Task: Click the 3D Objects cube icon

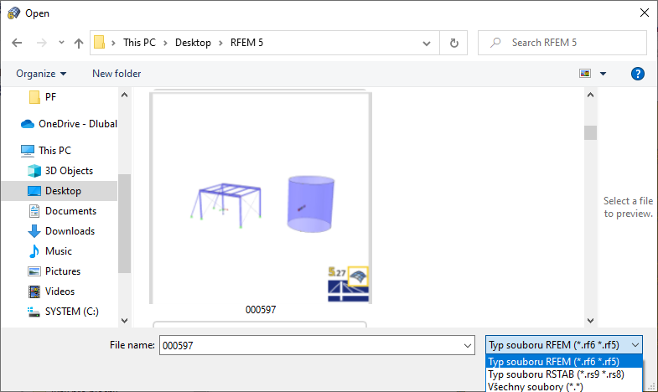Action: [34, 171]
